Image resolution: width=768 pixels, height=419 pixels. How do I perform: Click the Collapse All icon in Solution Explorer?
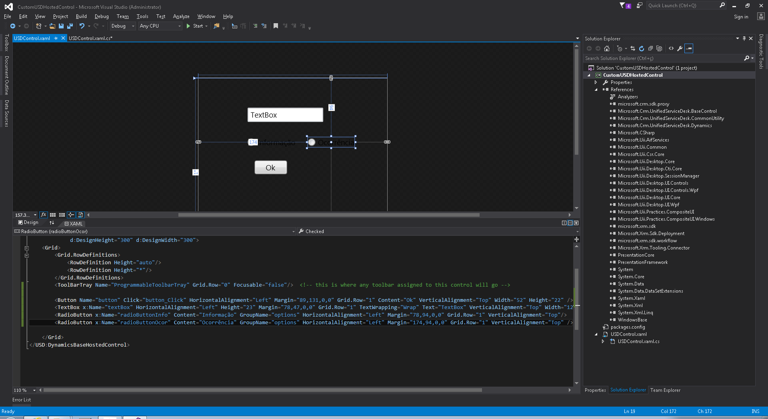point(650,48)
